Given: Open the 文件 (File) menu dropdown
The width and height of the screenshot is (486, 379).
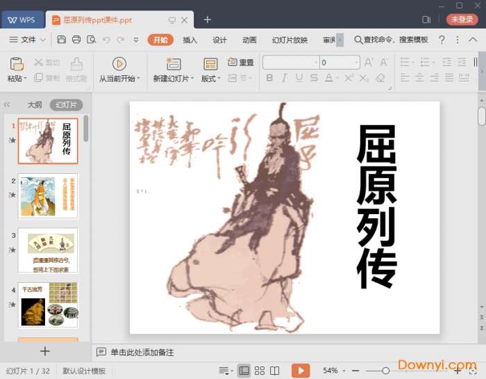Looking at the screenshot, I should point(33,40).
